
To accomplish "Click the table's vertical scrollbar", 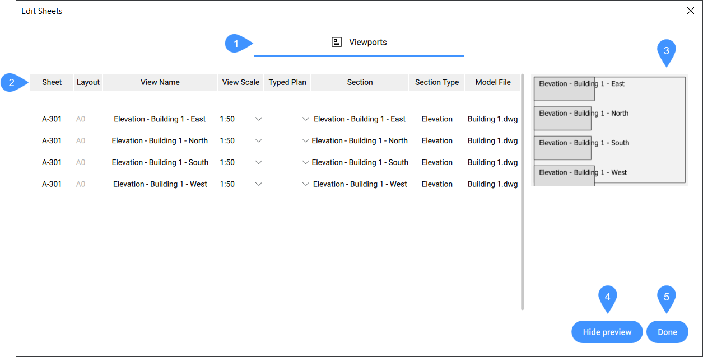I will (523, 191).
